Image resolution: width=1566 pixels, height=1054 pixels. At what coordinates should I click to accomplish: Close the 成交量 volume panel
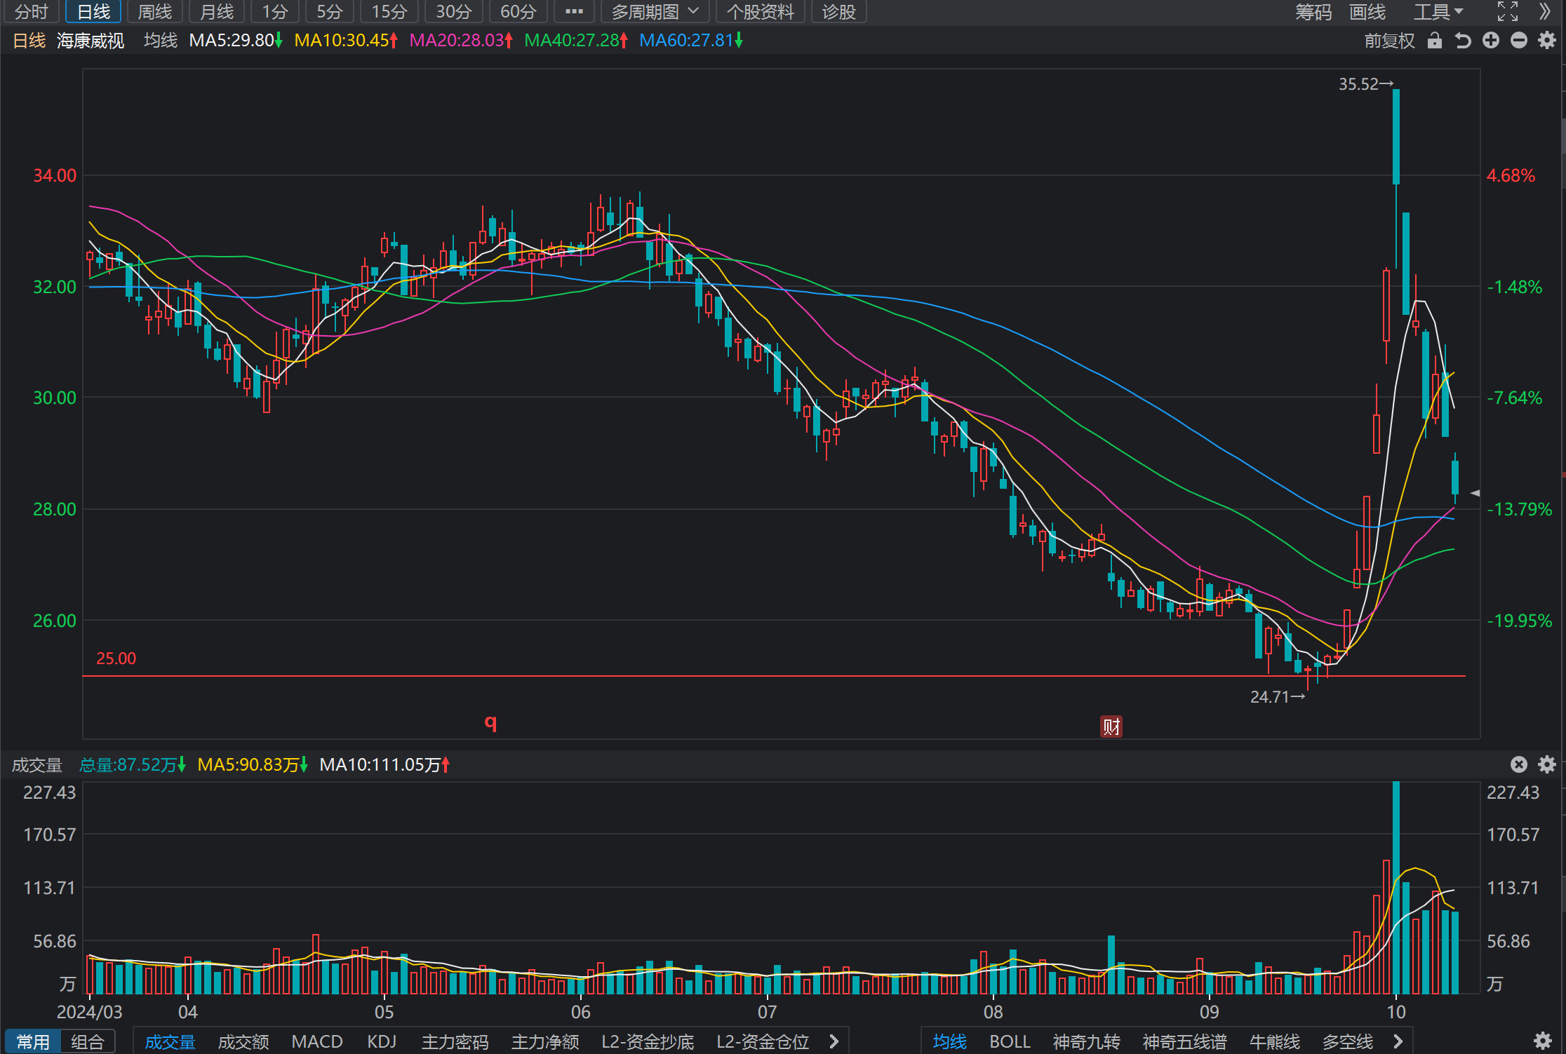click(x=1519, y=764)
